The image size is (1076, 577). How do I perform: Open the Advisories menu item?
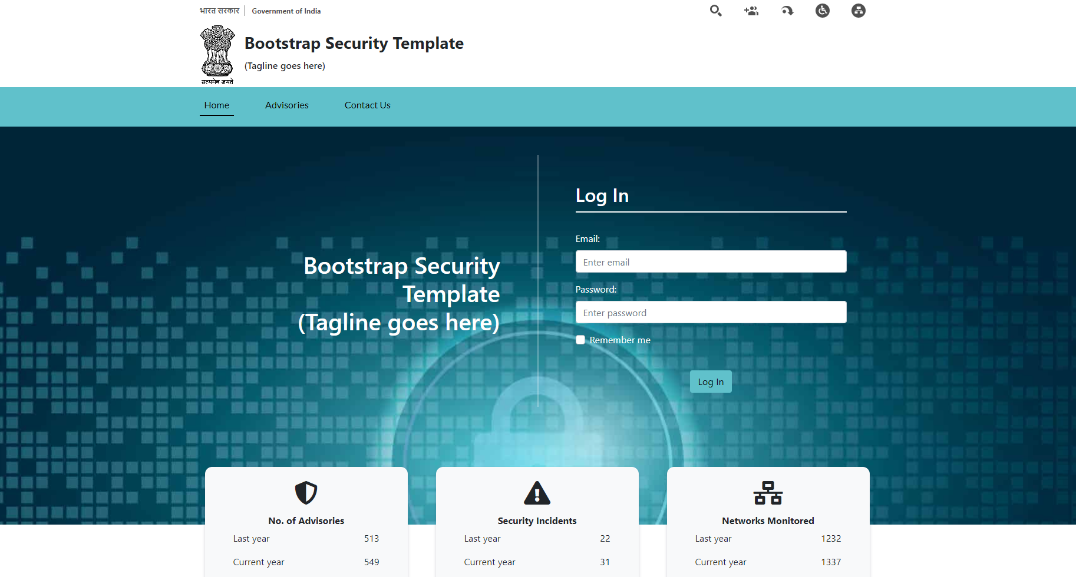click(x=286, y=105)
